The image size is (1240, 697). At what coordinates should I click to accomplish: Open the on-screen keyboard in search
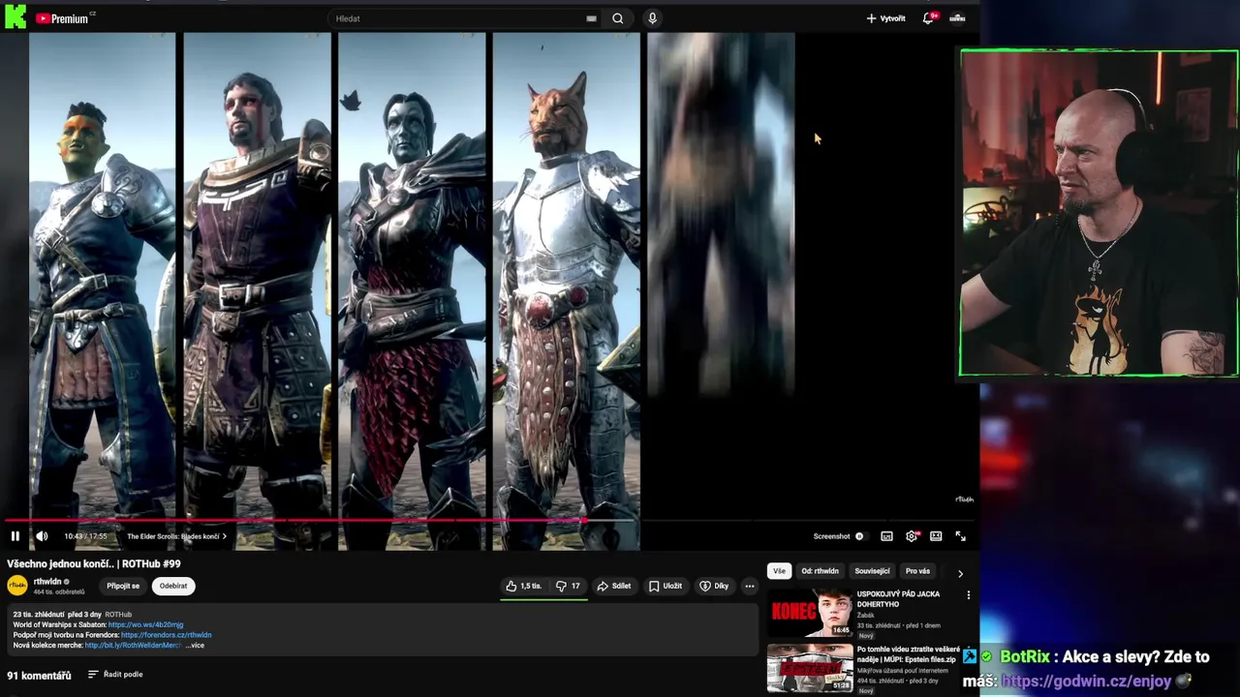tap(591, 18)
